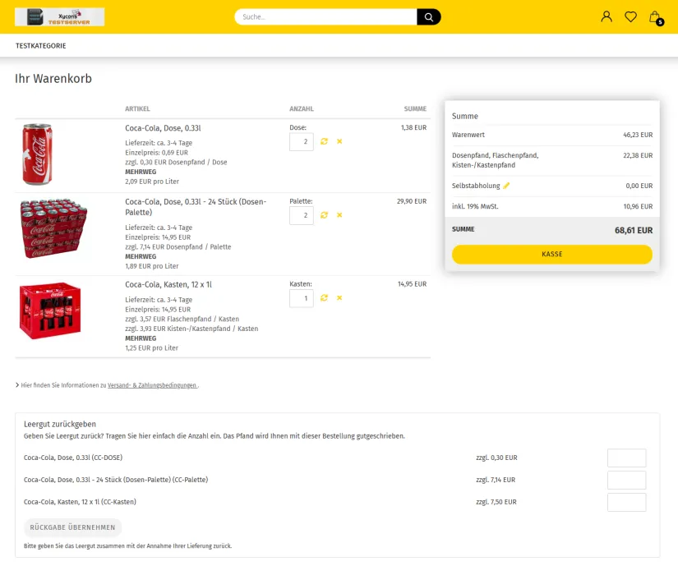This screenshot has height=575, width=678.
Task: Refresh quantity for Coca-Cola Dose 0.33l
Action: (x=324, y=141)
